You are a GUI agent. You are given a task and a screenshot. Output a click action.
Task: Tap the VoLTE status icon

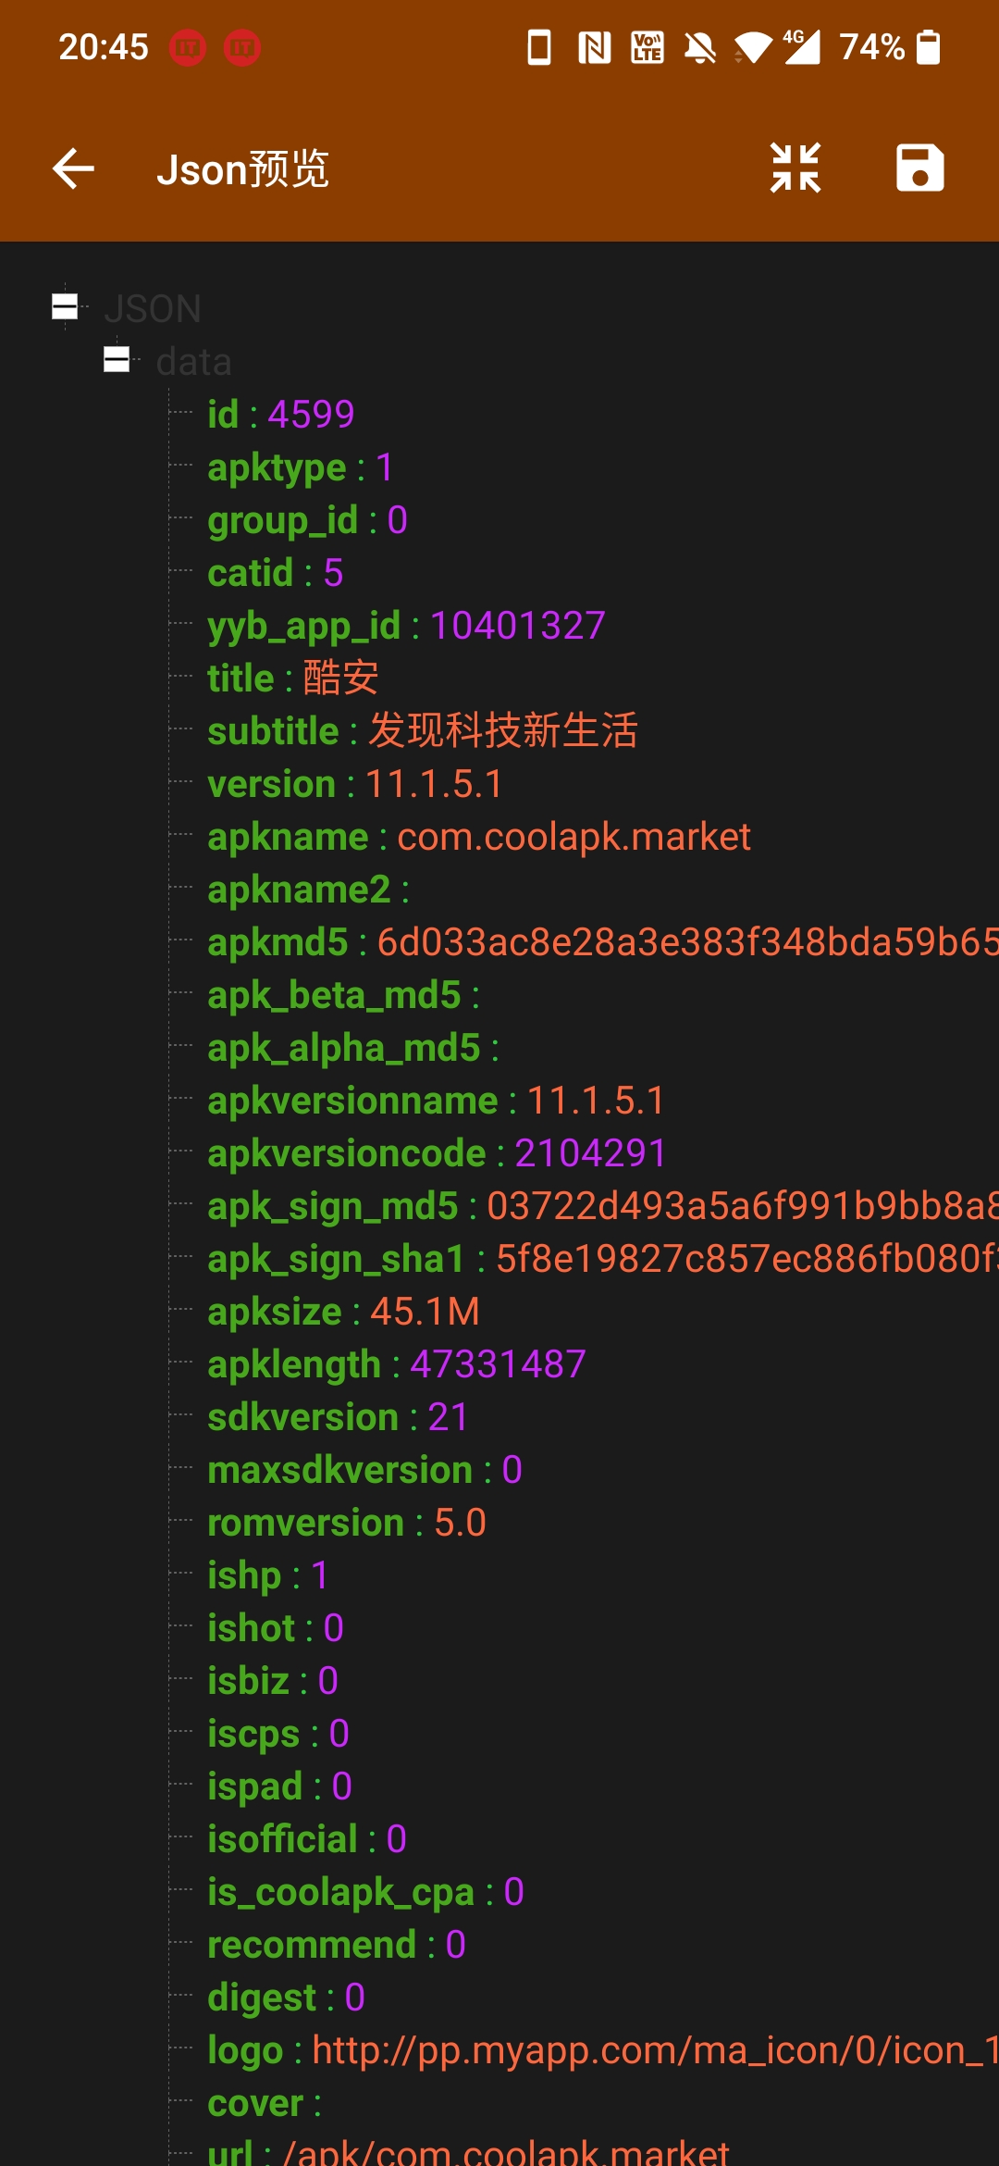point(647,47)
